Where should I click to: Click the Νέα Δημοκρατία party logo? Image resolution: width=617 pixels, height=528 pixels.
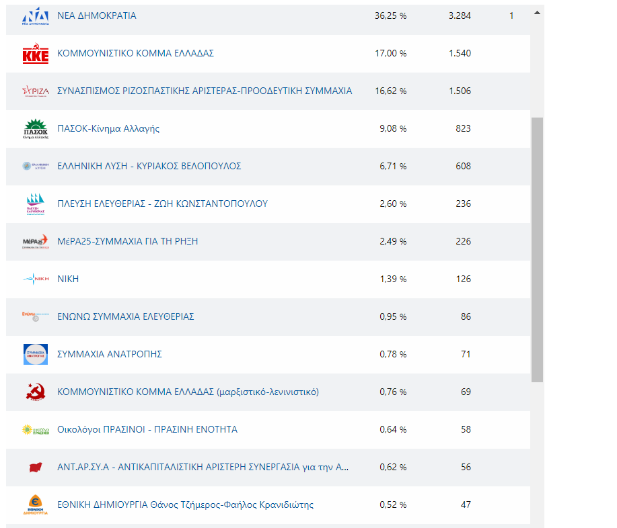(x=36, y=16)
